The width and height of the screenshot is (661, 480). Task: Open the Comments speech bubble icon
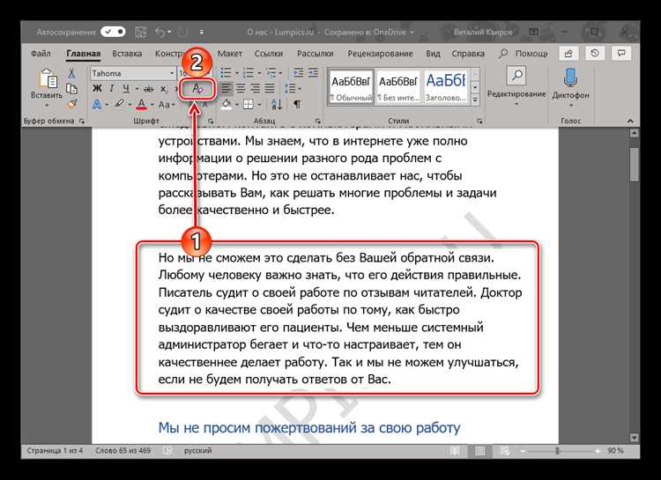[x=621, y=54]
